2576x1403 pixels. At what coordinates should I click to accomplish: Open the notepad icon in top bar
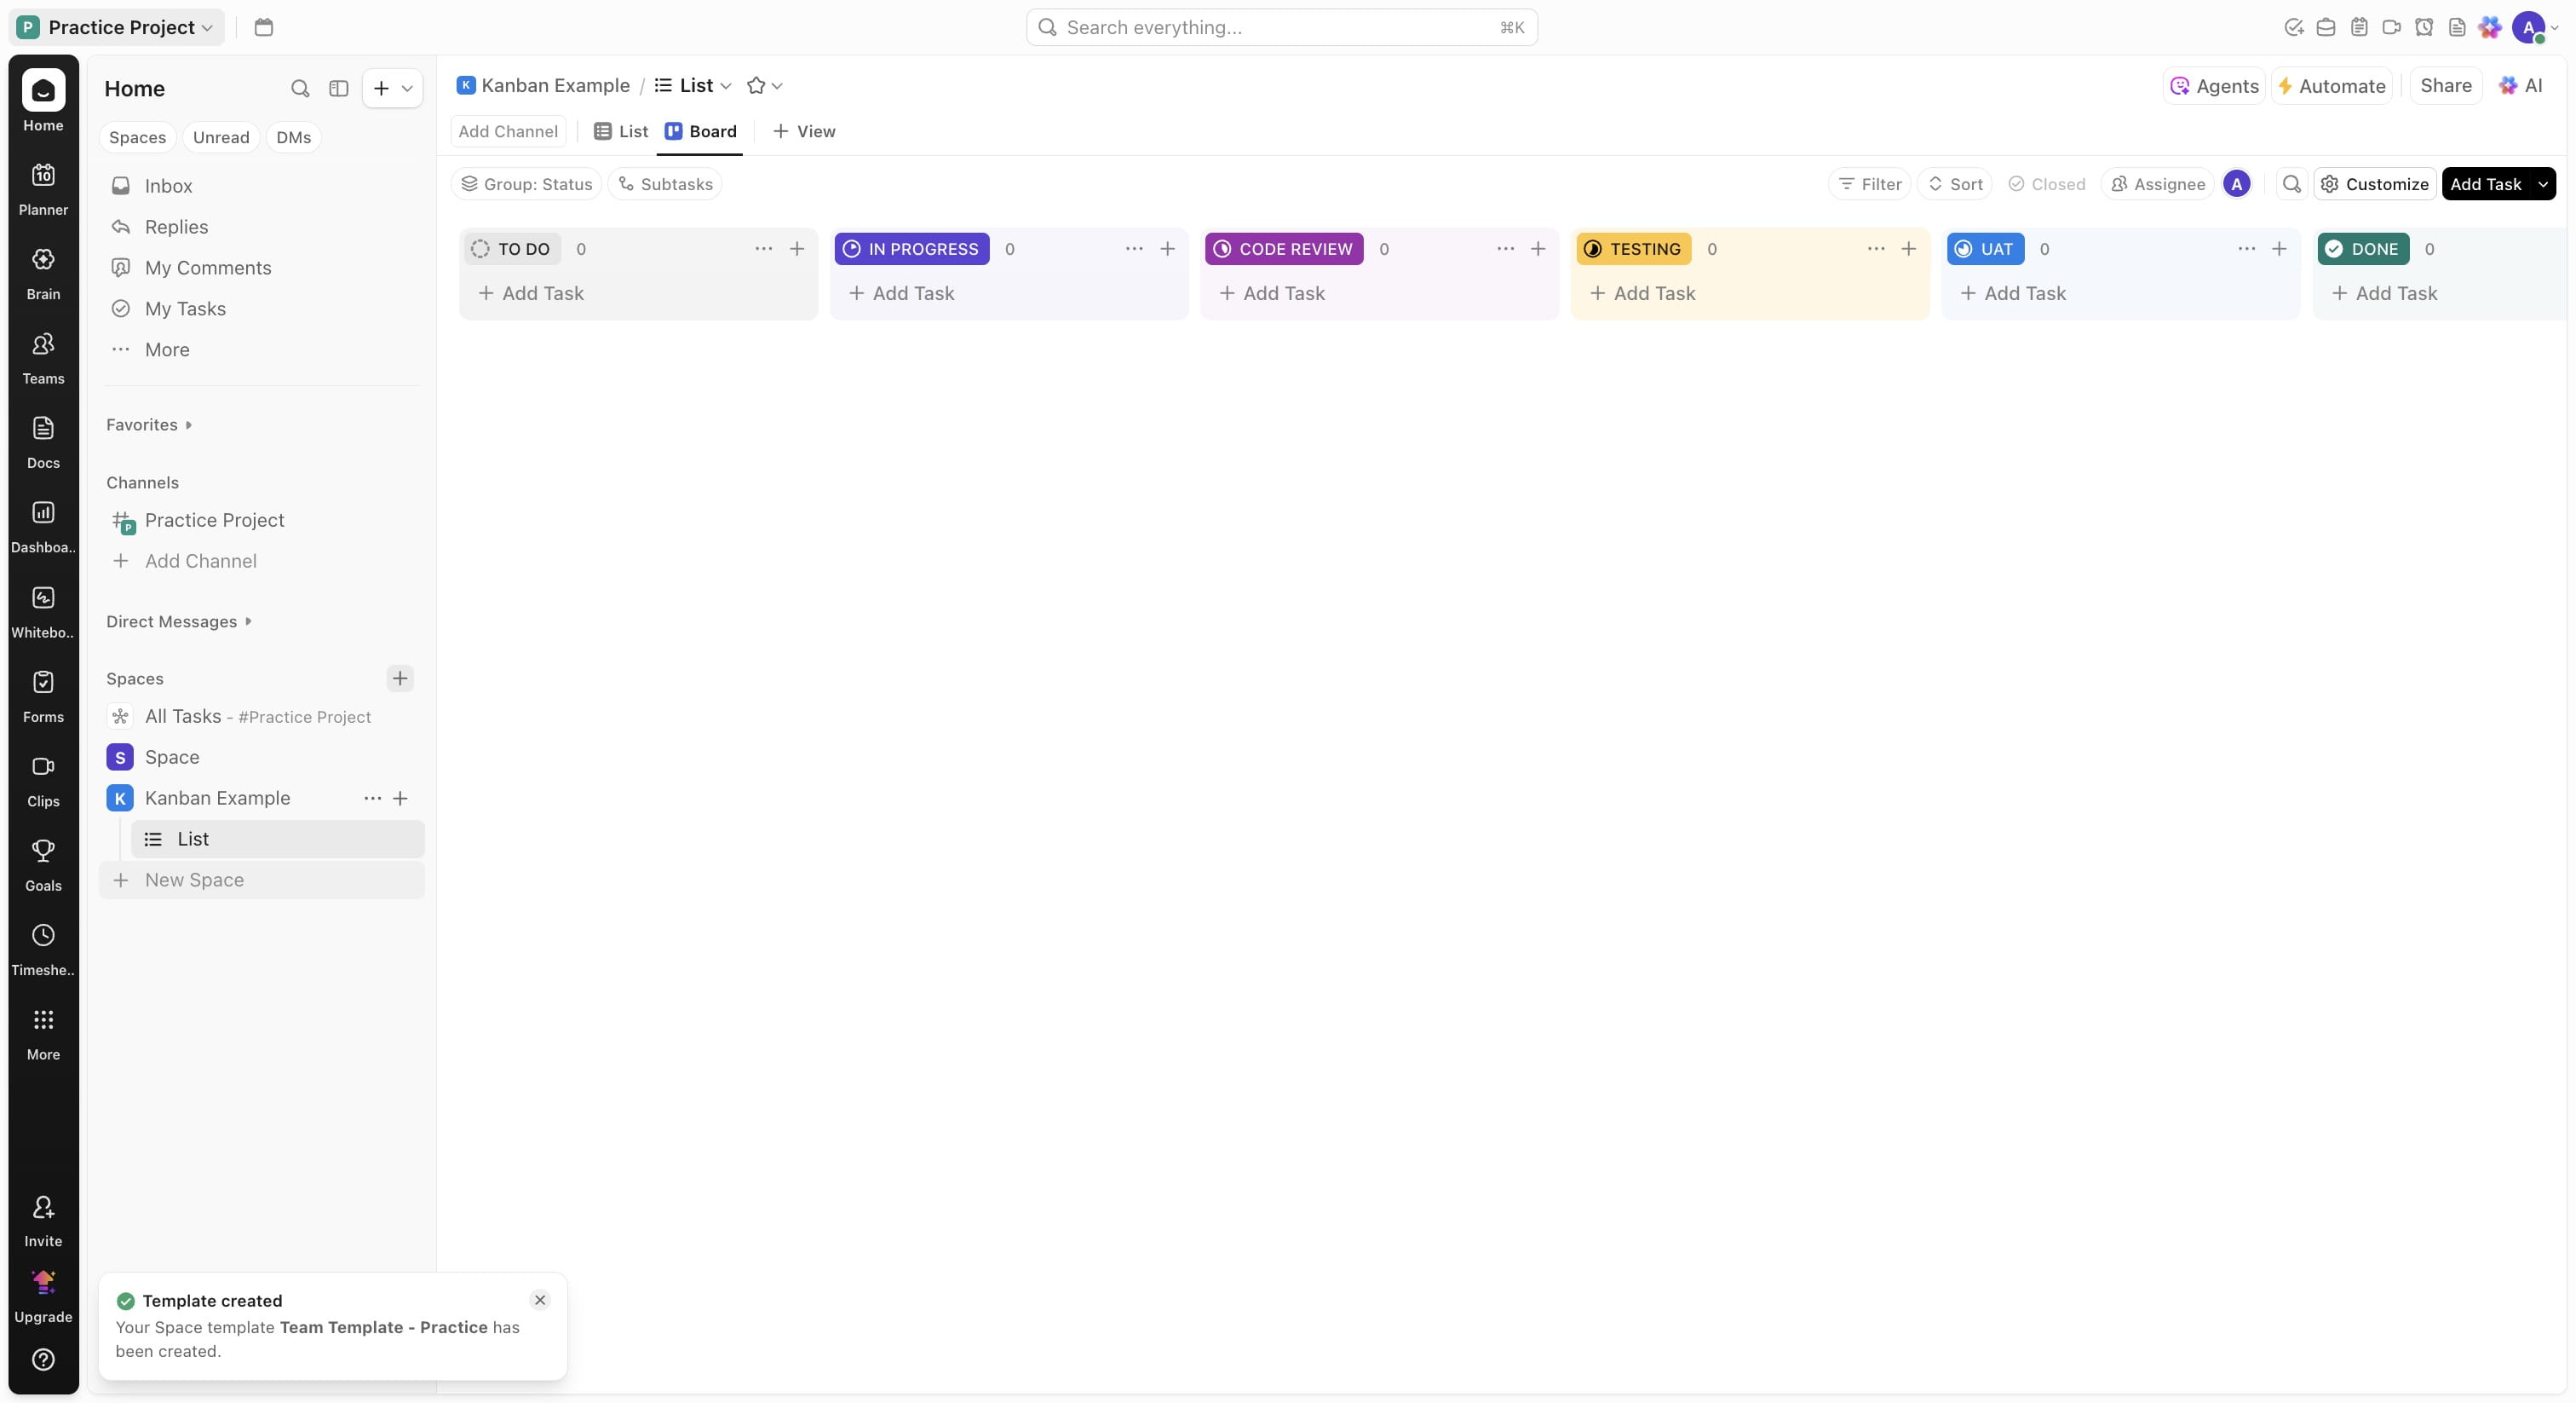tap(2359, 27)
